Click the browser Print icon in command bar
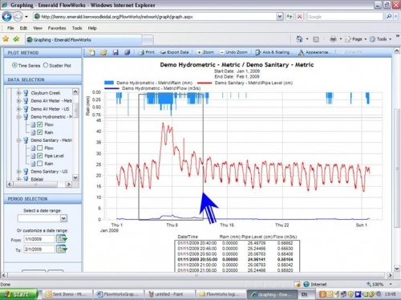401x300 pixels. (333, 39)
